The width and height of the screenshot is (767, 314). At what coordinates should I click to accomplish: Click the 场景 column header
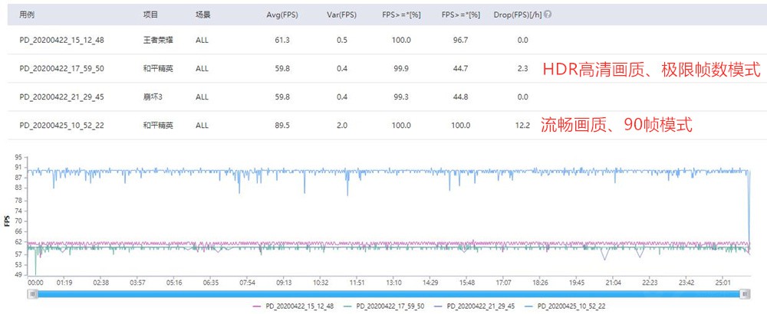point(202,15)
